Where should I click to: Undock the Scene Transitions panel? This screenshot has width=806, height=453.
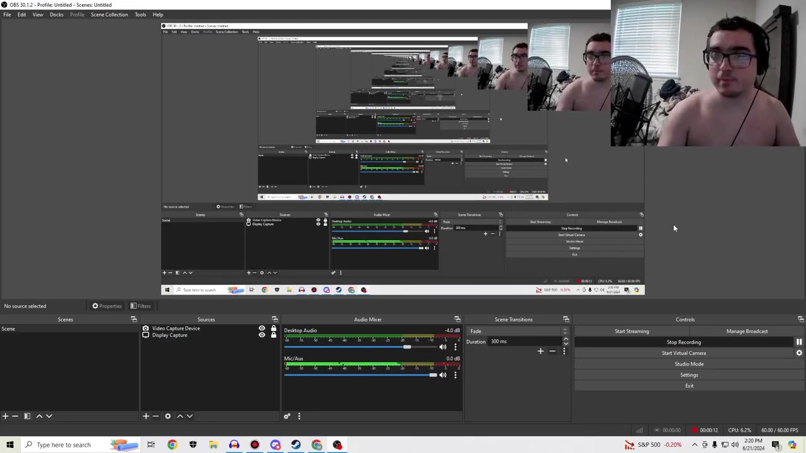[566, 320]
